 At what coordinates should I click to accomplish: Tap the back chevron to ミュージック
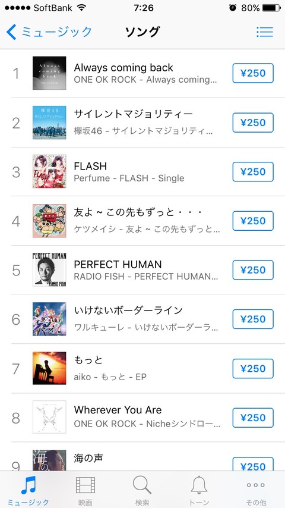tap(11, 32)
